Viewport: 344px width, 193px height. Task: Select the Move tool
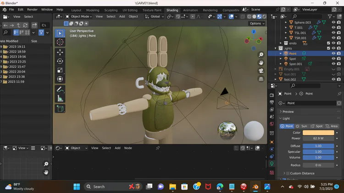pyautogui.click(x=60, y=52)
